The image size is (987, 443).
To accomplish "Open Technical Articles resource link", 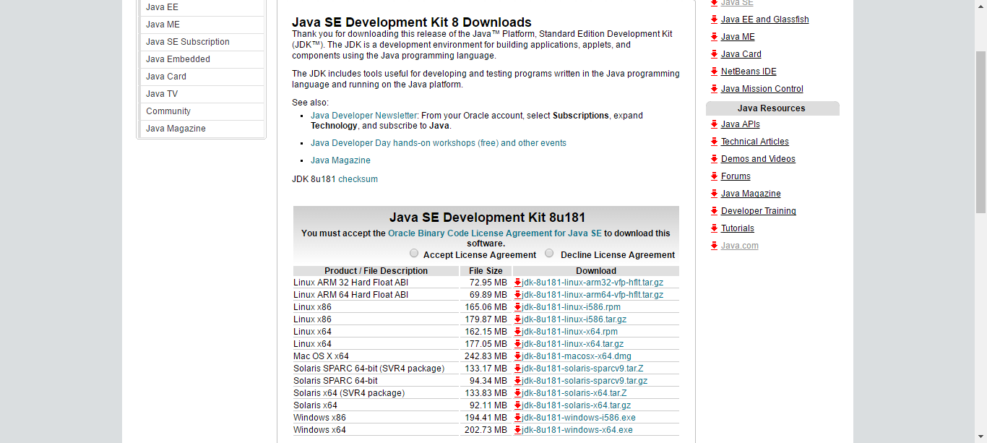I will [754, 142].
